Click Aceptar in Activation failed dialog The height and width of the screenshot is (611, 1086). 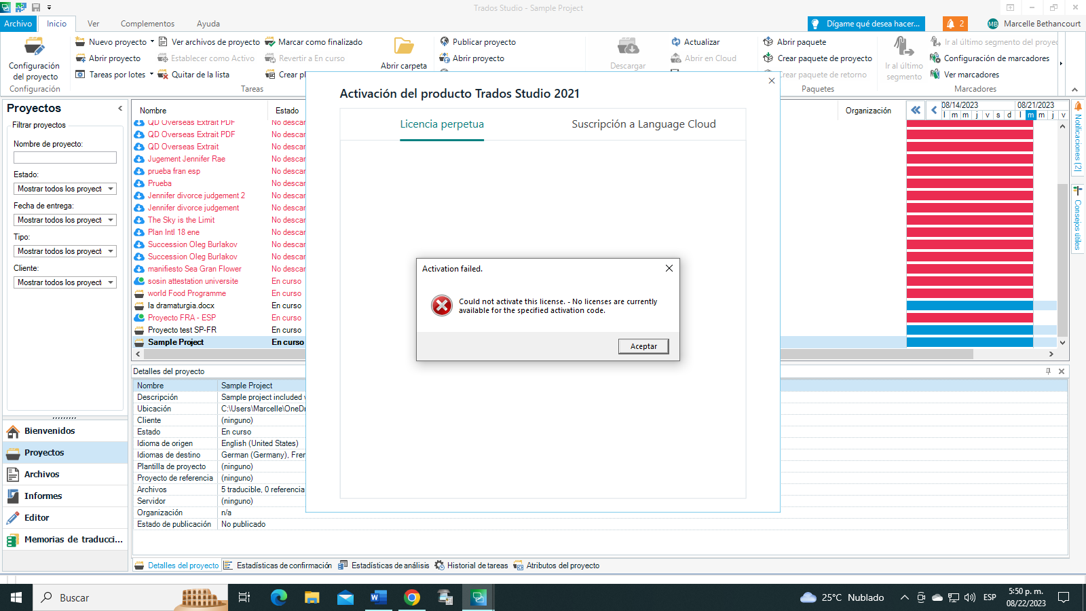(643, 346)
